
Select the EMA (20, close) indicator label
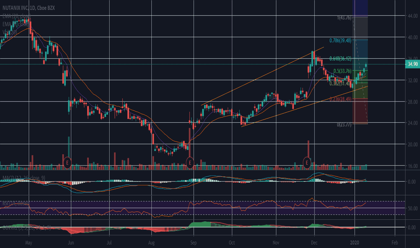(x=16, y=16)
